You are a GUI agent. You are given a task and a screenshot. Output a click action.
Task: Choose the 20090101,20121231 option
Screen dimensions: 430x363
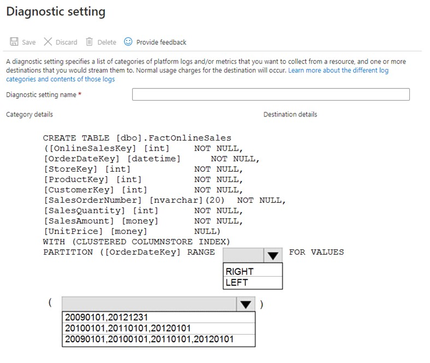[x=158, y=317]
